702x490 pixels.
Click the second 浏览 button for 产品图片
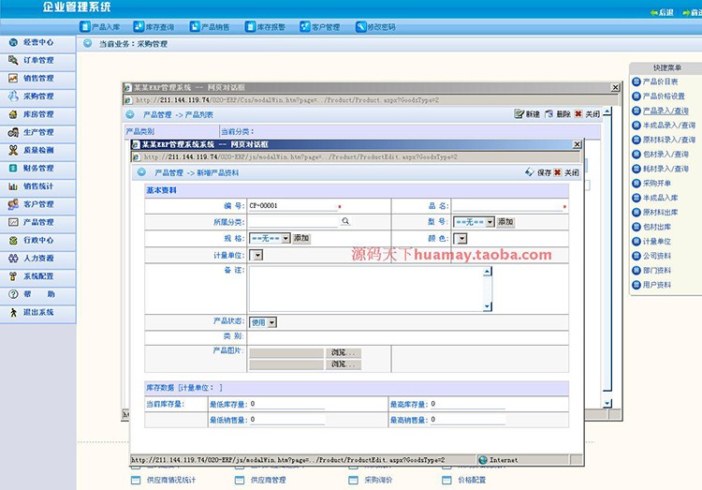pyautogui.click(x=343, y=364)
